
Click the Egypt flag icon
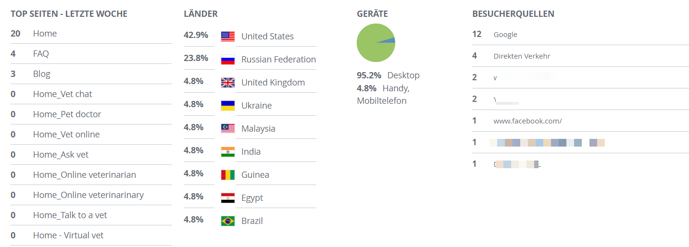[228, 198]
